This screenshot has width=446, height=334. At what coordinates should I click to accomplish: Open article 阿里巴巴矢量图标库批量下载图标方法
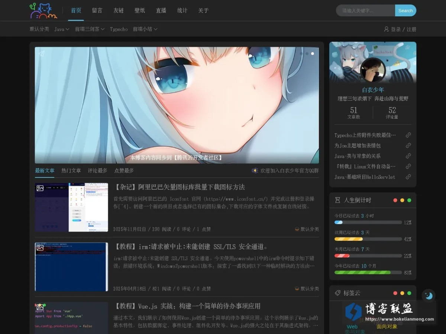180,187
